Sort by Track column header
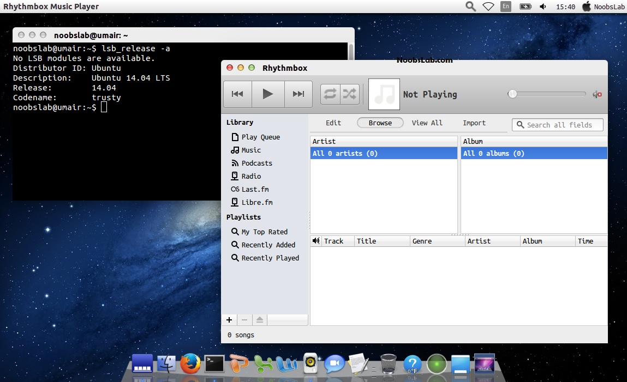The height and width of the screenshot is (382, 627). [x=337, y=241]
